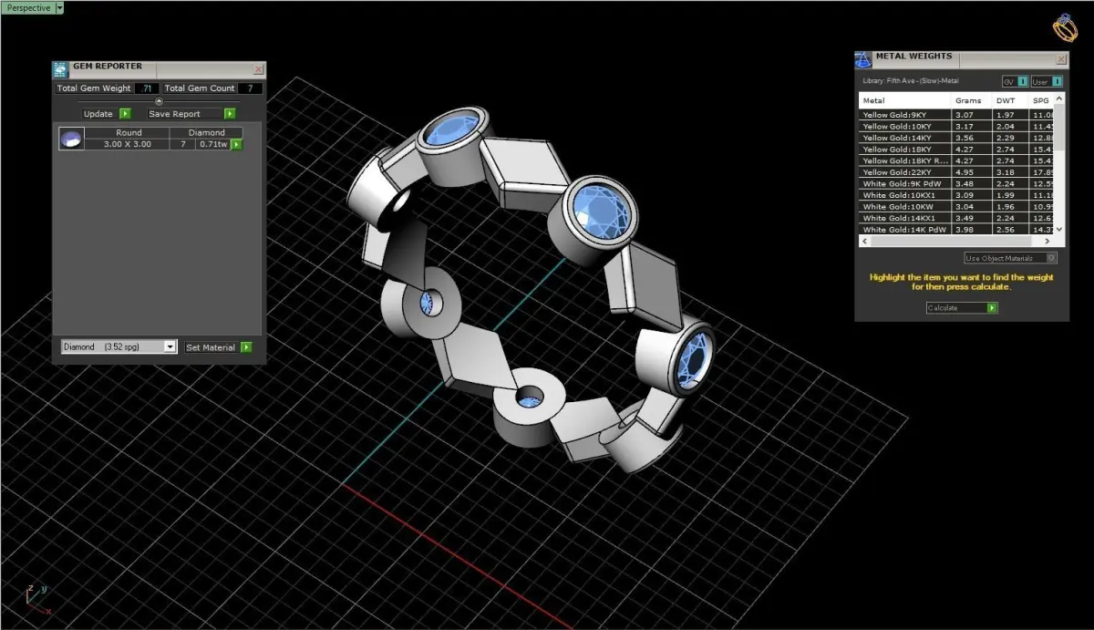The height and width of the screenshot is (630, 1094).
Task: Sort by the DWT column header
Action: pyautogui.click(x=1010, y=100)
